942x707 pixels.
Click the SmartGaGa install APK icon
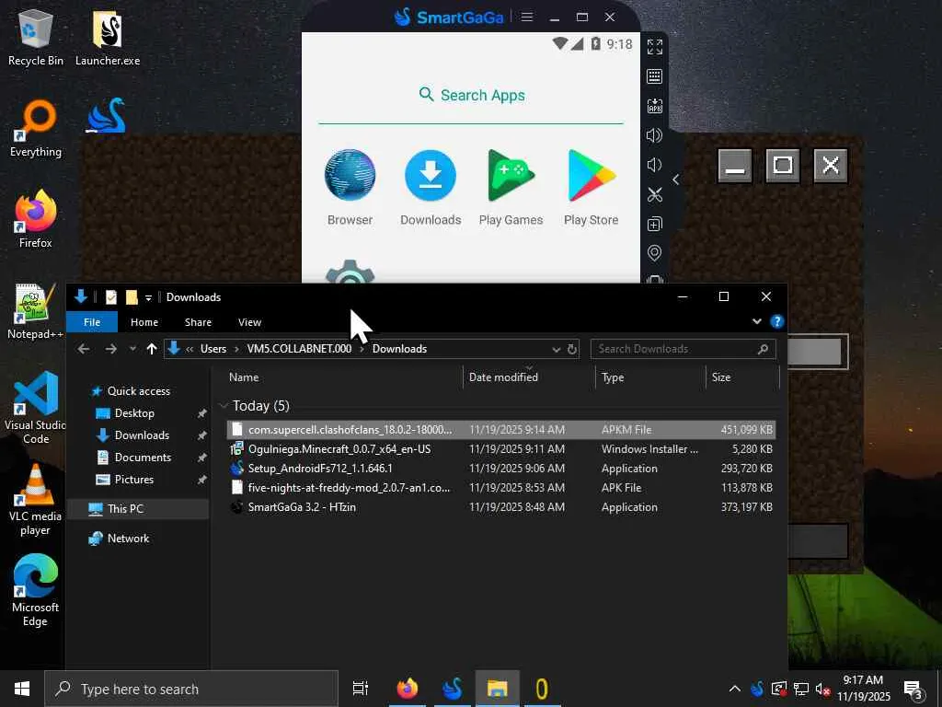click(x=654, y=106)
